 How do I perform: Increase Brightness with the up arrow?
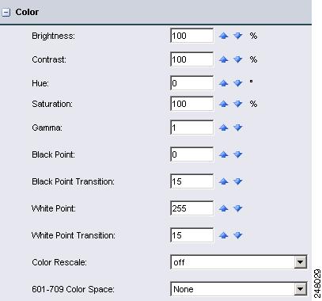(x=223, y=36)
